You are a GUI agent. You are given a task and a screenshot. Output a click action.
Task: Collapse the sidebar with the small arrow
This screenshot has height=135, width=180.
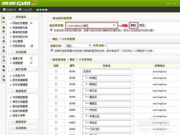click(x=42, y=15)
